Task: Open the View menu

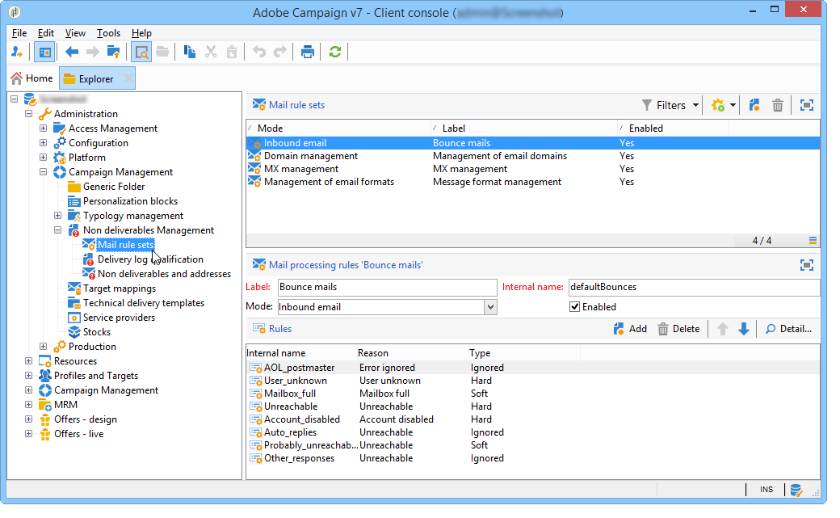Action: click(x=75, y=32)
